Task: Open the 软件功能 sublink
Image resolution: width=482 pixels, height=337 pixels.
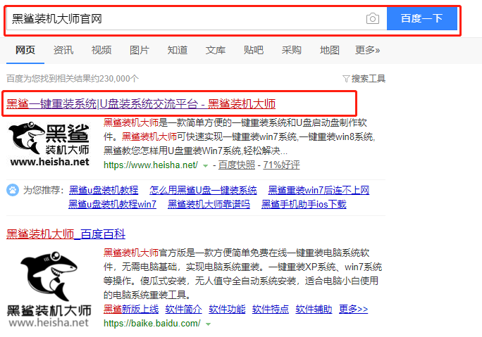Action: (227, 309)
